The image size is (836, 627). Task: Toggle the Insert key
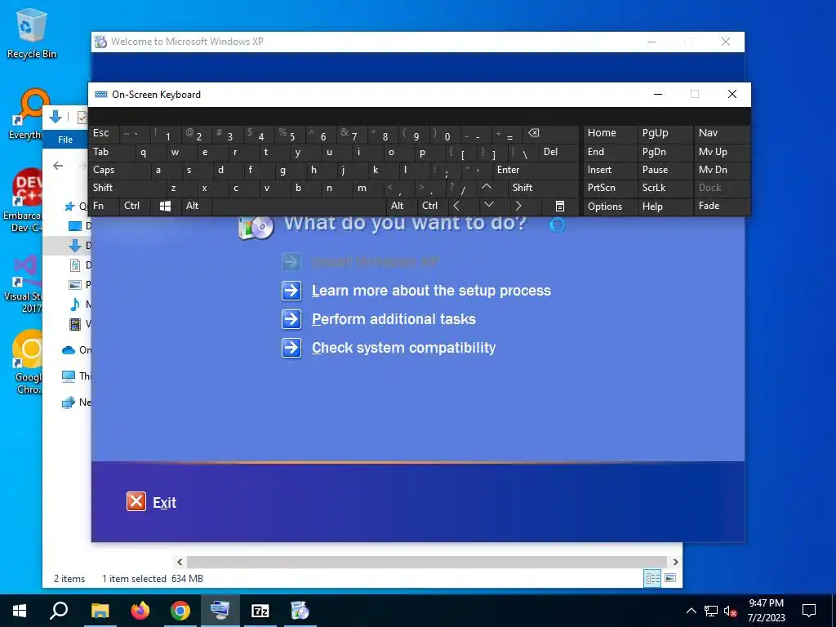click(x=610, y=170)
